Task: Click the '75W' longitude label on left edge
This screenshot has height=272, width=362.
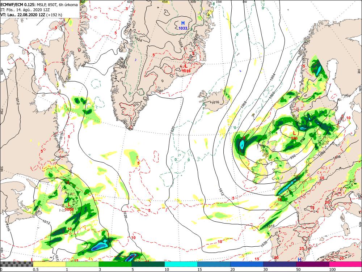Action: (x=1, y=112)
